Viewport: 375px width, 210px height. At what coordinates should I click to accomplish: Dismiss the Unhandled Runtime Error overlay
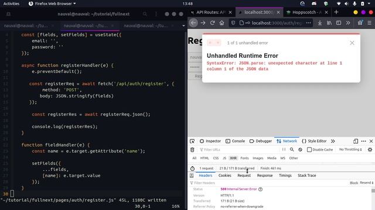pyautogui.click(x=352, y=43)
